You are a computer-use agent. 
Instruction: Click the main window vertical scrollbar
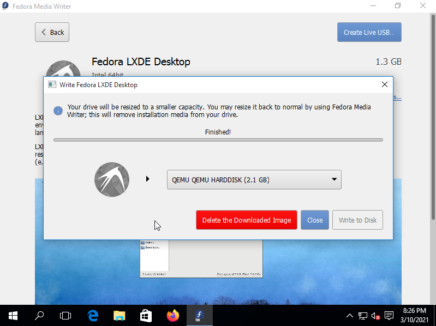(433, 117)
